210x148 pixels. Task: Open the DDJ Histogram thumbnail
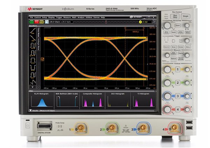pyautogui.click(x=118, y=100)
